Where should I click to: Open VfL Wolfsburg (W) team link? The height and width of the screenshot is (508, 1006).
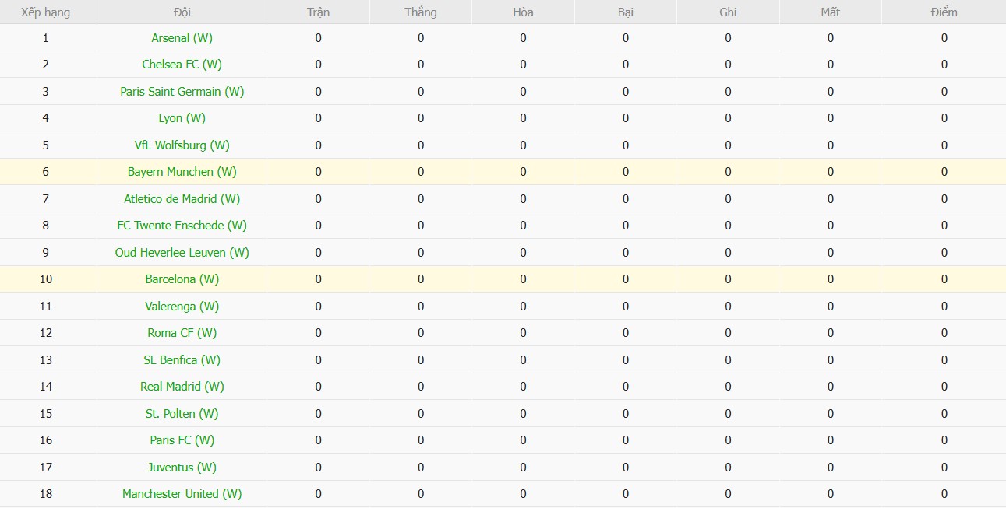(x=182, y=145)
